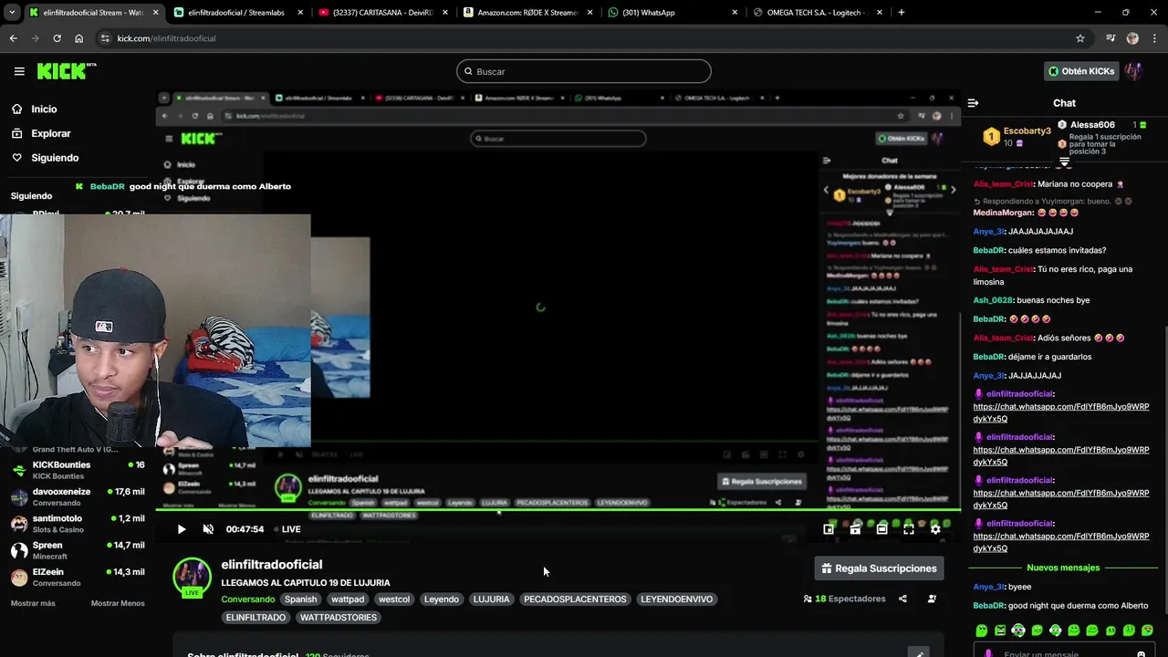The image size is (1168, 657).
Task: Go back in browser history
Action: (x=13, y=38)
